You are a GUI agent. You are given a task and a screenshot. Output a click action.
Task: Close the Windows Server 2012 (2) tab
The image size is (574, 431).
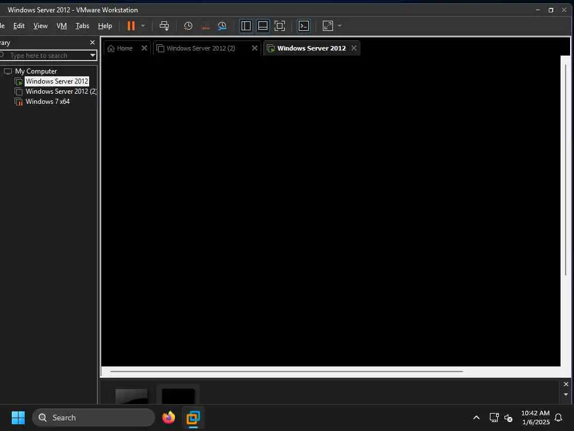[x=255, y=48]
